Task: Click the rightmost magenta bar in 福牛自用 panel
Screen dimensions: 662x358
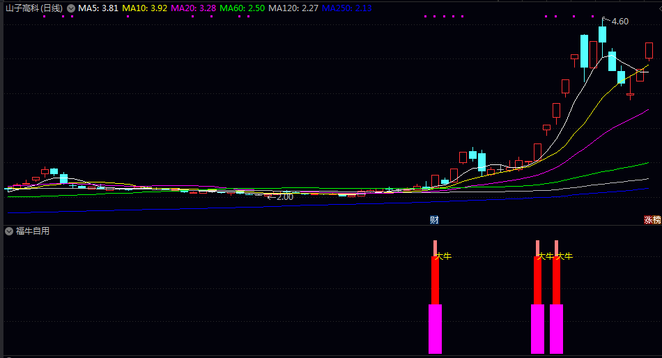Action: pos(557,329)
